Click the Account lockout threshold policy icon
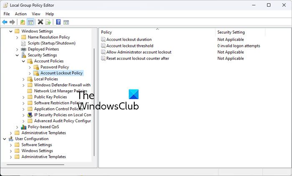 tap(103, 46)
